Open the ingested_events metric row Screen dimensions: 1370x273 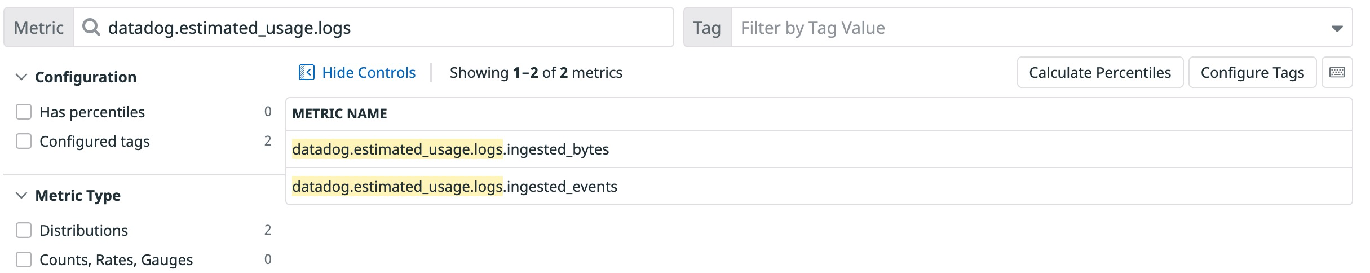tap(819, 186)
